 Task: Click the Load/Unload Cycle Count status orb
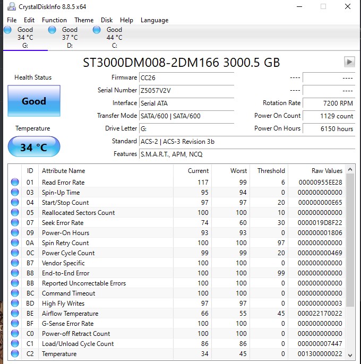click(15, 343)
